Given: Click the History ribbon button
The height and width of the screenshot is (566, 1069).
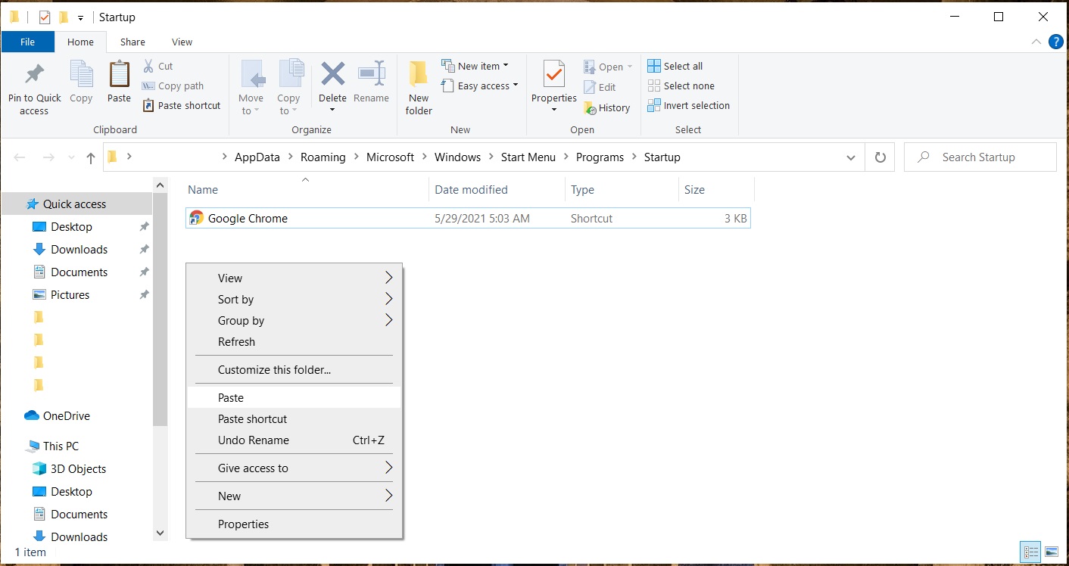Looking at the screenshot, I should (x=607, y=107).
